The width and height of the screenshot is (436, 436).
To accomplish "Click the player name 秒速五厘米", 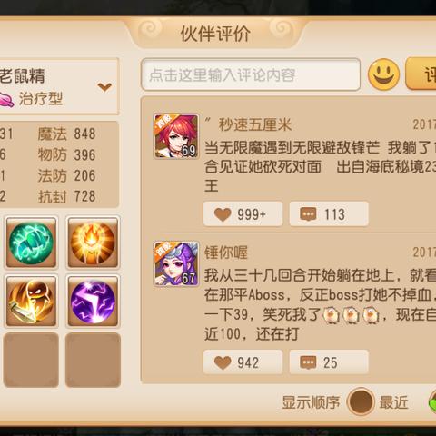I will click(x=255, y=124).
